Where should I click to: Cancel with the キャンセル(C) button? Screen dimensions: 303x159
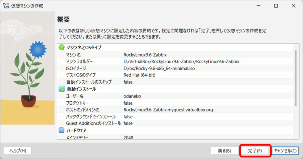click(x=285, y=151)
